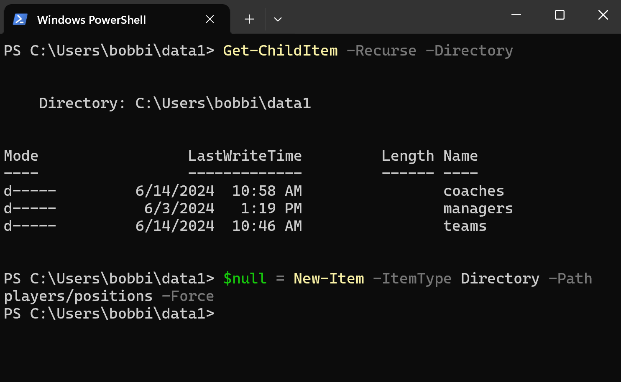Click the -Force parameter text
Viewport: 621px width, 382px height.
(x=188, y=296)
